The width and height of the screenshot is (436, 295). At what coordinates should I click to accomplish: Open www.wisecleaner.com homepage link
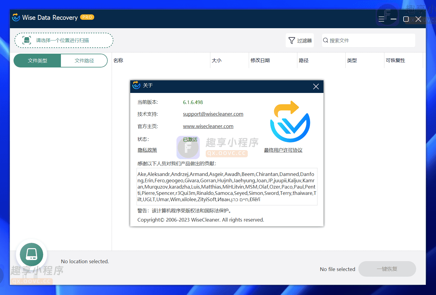point(208,126)
